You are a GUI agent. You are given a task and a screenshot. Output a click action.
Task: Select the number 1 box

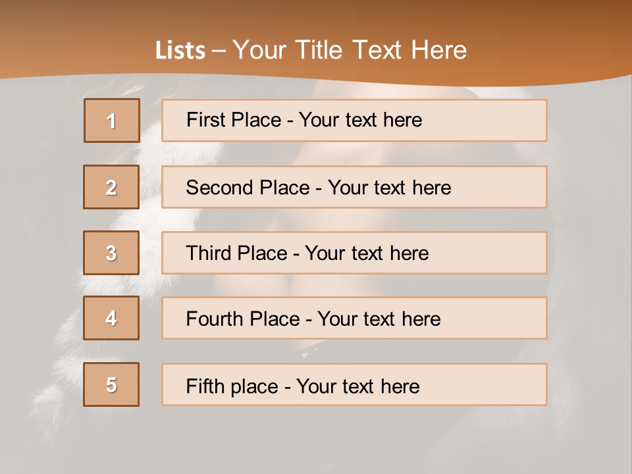click(112, 120)
